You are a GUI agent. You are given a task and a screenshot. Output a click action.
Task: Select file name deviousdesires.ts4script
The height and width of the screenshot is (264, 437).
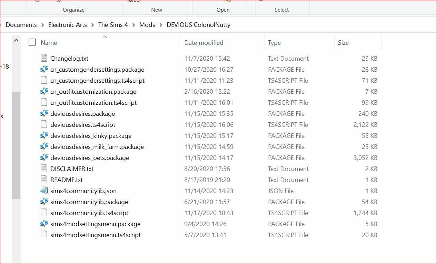pyautogui.click(x=83, y=125)
